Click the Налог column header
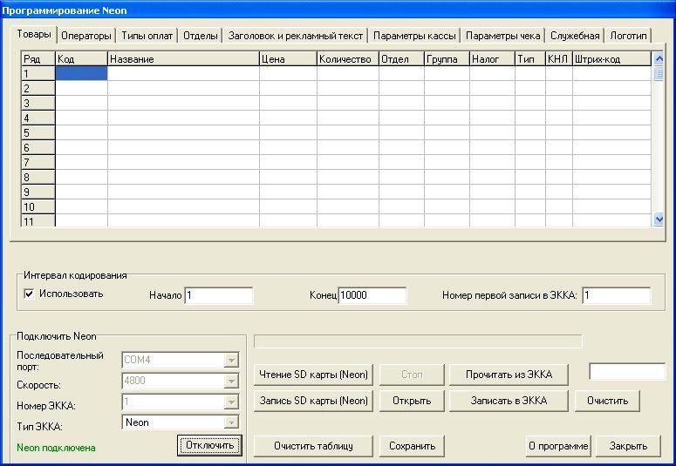 click(x=492, y=58)
